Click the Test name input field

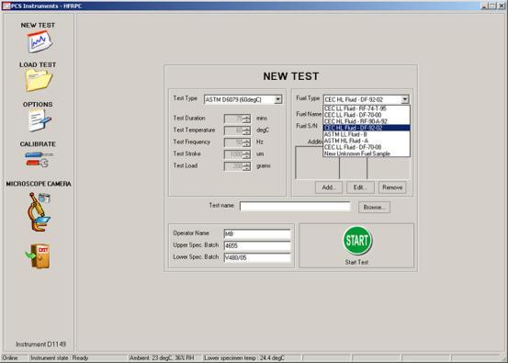coord(295,207)
